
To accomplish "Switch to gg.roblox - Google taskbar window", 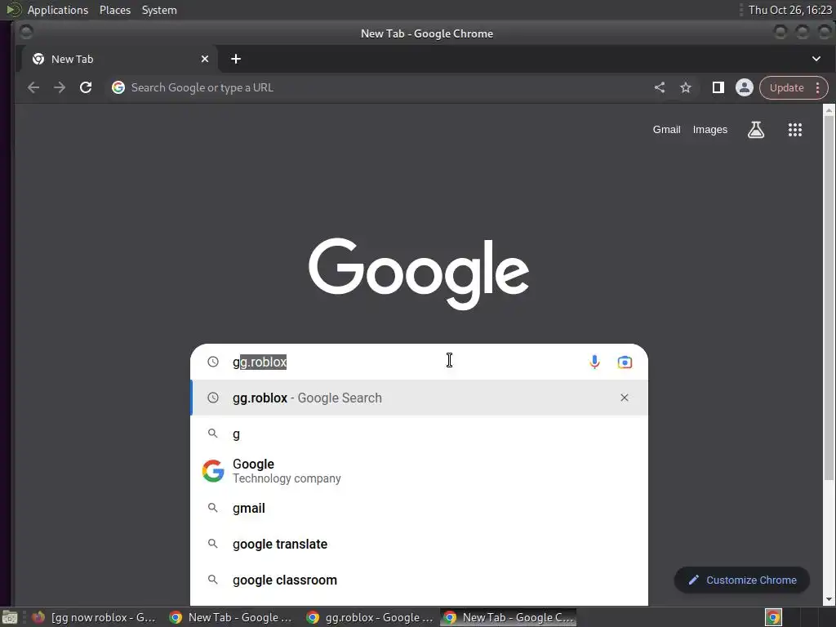I will point(370,617).
